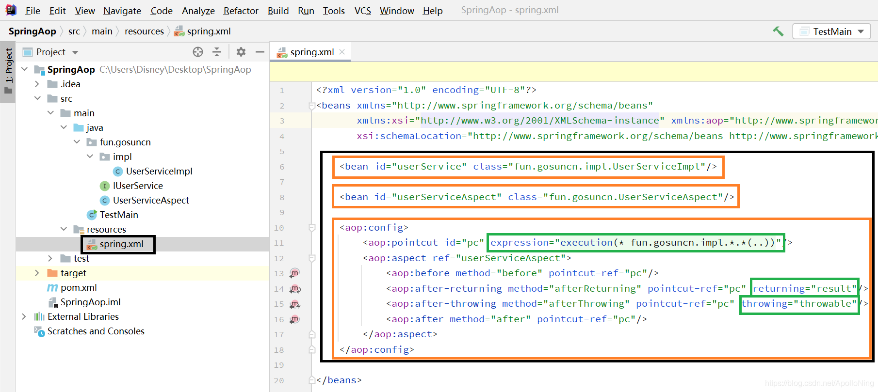Click line number 20 in the gutter
This screenshot has height=392, width=878.
tap(279, 380)
